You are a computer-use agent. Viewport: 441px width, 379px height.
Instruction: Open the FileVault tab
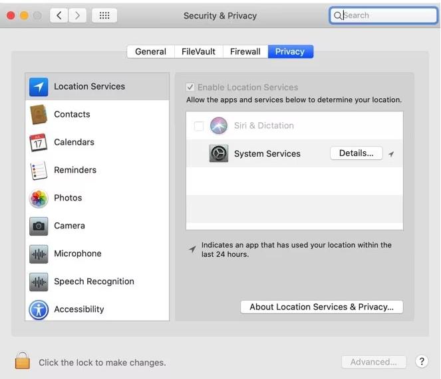[199, 52]
